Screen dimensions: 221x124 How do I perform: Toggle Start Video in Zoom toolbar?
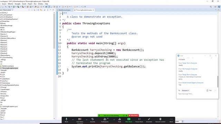coord(80,120)
